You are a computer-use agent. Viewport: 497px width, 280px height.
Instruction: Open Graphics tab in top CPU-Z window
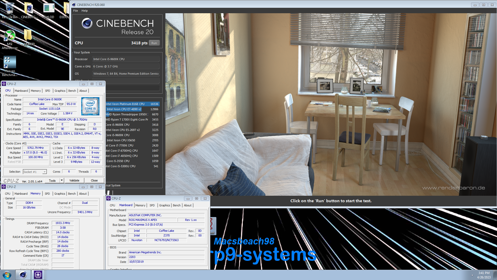(60, 91)
